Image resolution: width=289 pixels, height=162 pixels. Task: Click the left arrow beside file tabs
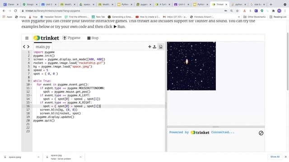click(x=24, y=47)
